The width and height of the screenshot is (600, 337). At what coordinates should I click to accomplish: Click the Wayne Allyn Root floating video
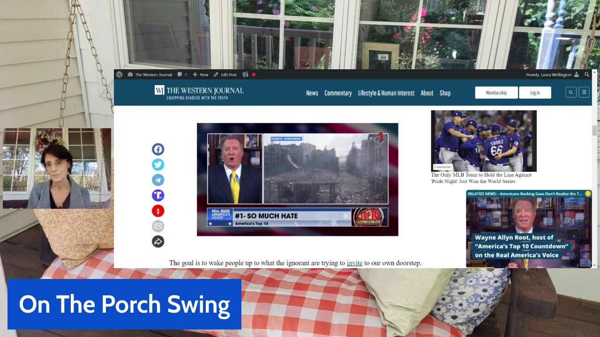[x=529, y=232]
